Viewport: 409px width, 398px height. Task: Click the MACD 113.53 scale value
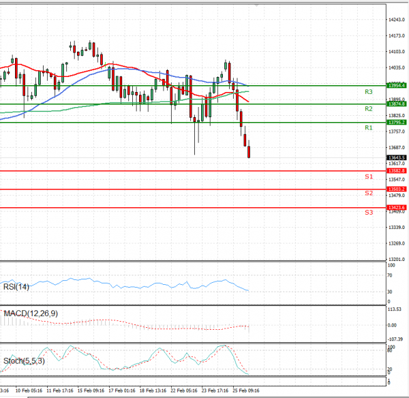395,309
